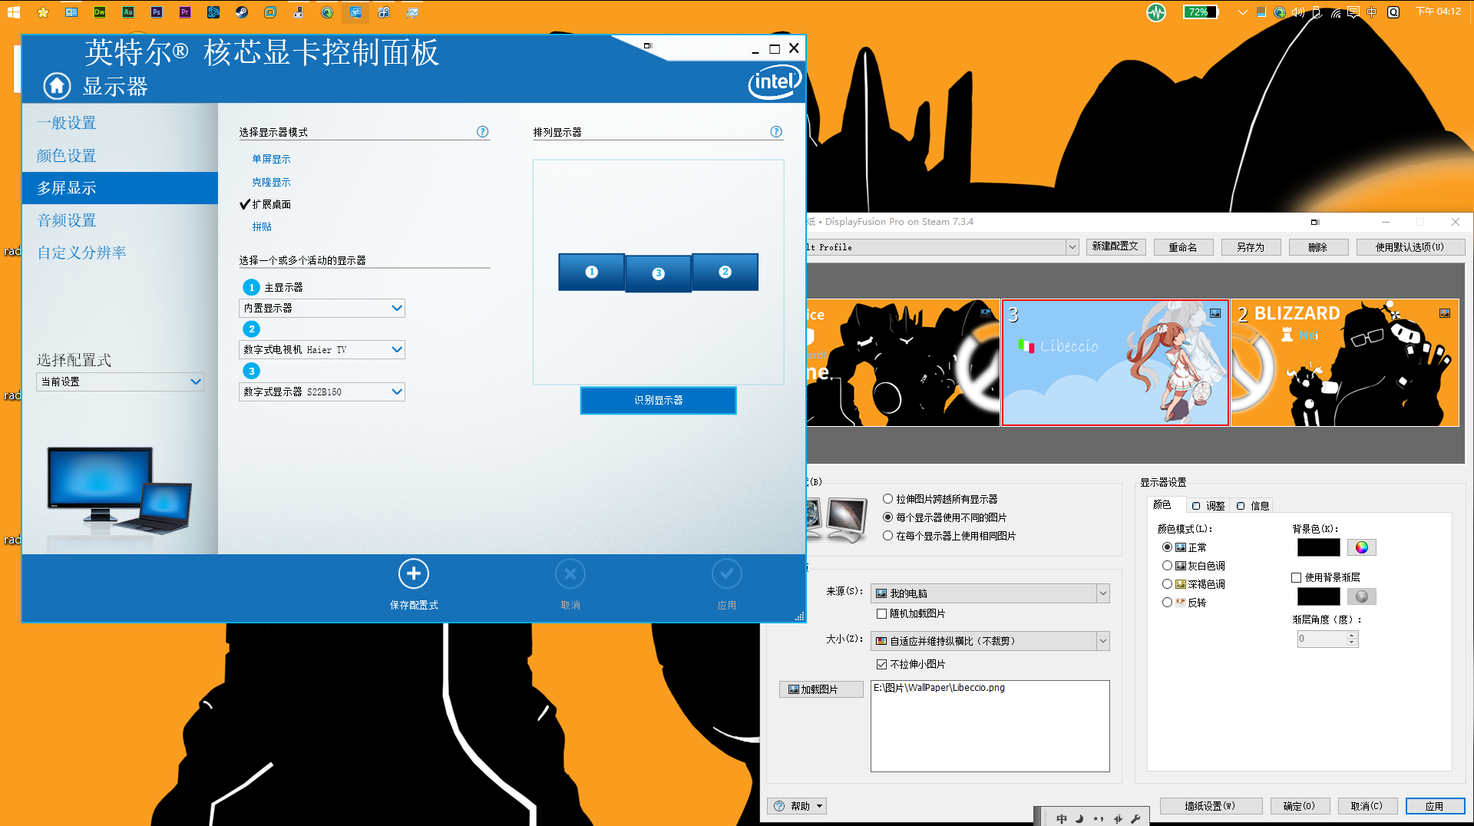
Task: Show hidden tray icons chevron
Action: coord(1242,12)
